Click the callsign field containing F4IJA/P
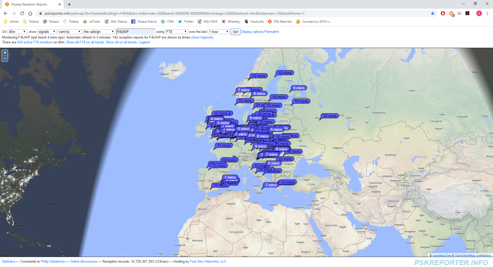Viewport: 493px width, 267px height. pyautogui.click(x=136, y=32)
